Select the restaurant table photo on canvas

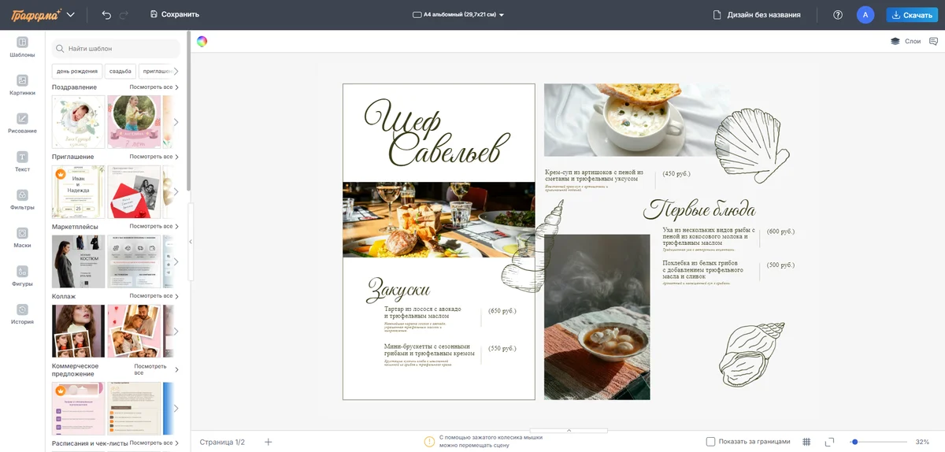tap(439, 220)
